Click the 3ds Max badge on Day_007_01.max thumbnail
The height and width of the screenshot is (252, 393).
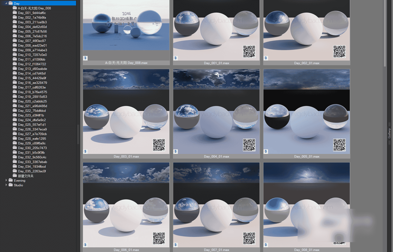(x=175, y=245)
